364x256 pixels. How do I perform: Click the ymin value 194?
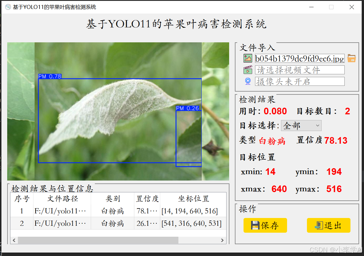click(334, 172)
